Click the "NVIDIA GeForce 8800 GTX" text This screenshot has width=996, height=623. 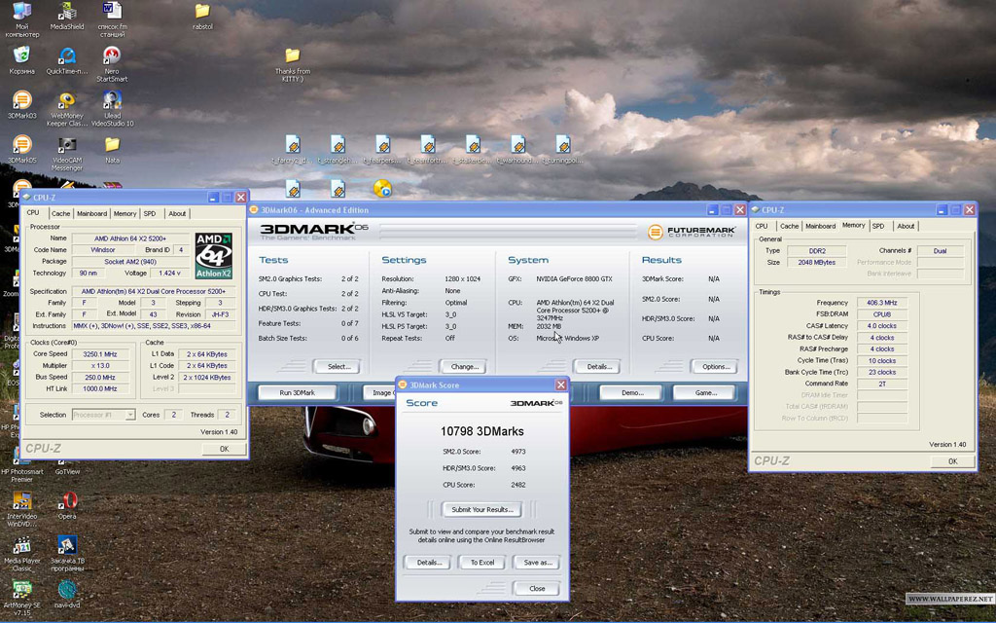(x=574, y=279)
